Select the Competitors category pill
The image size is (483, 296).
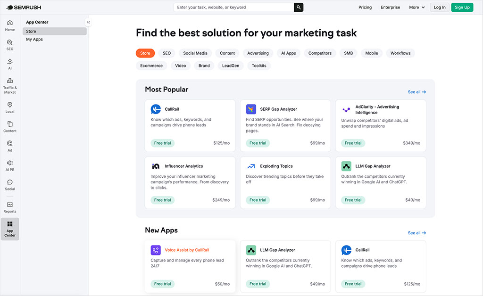point(320,53)
